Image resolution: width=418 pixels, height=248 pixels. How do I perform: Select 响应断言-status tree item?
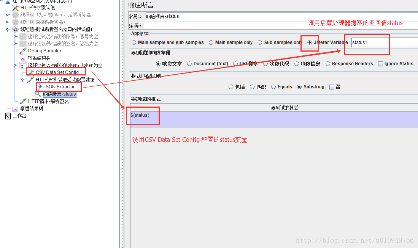pyautogui.click(x=60, y=94)
